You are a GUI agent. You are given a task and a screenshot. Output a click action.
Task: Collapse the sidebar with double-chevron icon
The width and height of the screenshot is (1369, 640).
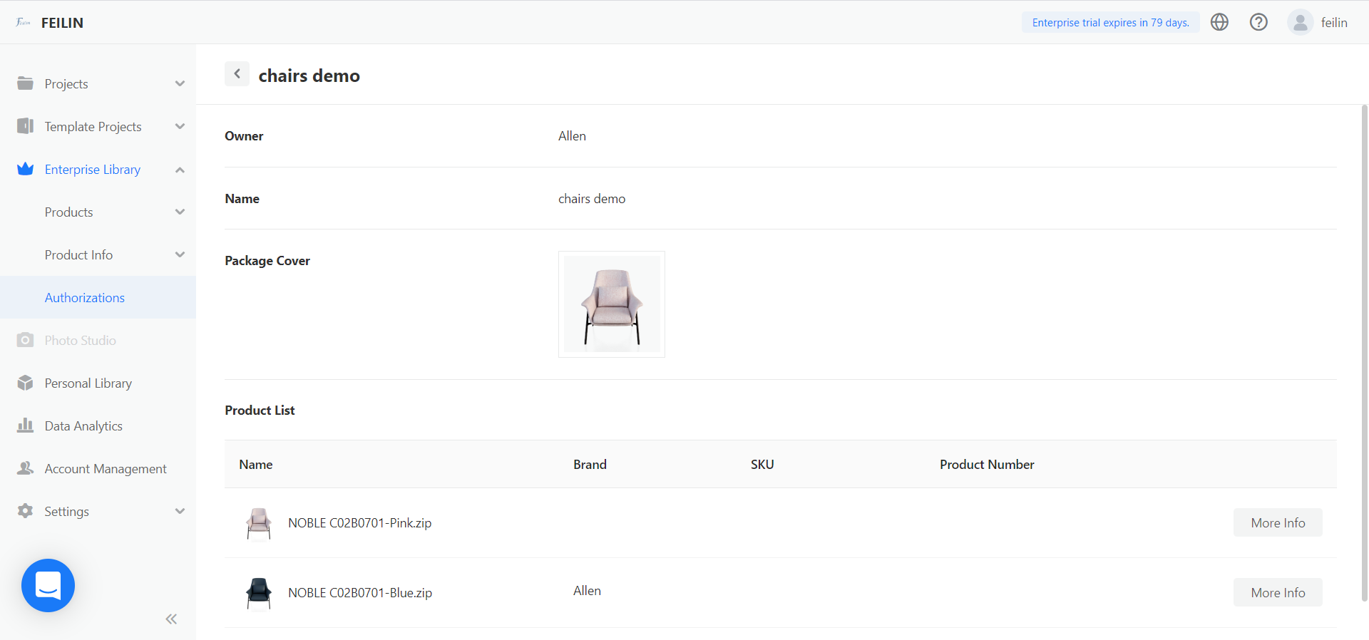coord(171,619)
